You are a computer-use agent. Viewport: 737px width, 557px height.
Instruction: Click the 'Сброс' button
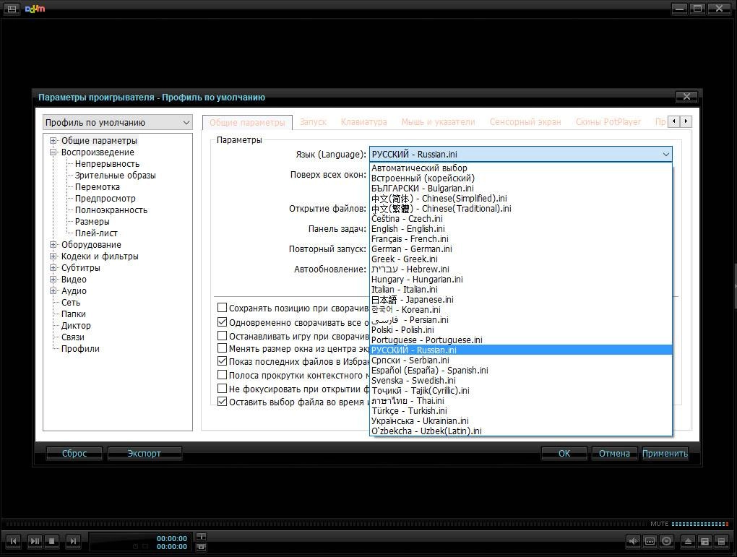coord(74,453)
